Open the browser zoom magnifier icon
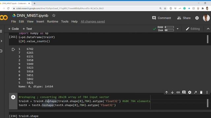 tap(161, 8)
